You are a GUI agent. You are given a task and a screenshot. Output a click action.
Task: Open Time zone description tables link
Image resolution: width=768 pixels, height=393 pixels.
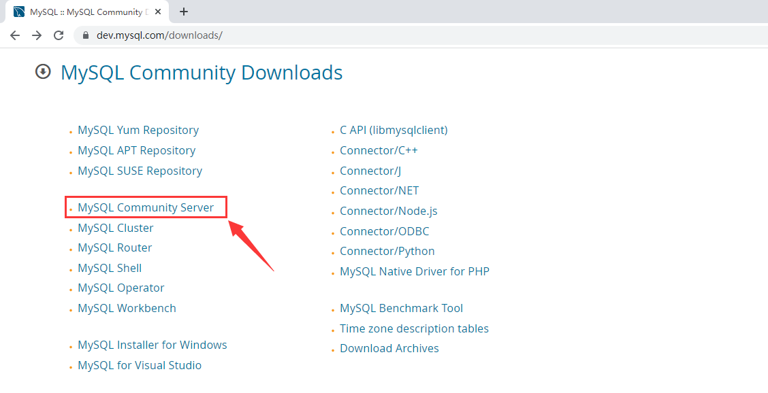pos(415,329)
